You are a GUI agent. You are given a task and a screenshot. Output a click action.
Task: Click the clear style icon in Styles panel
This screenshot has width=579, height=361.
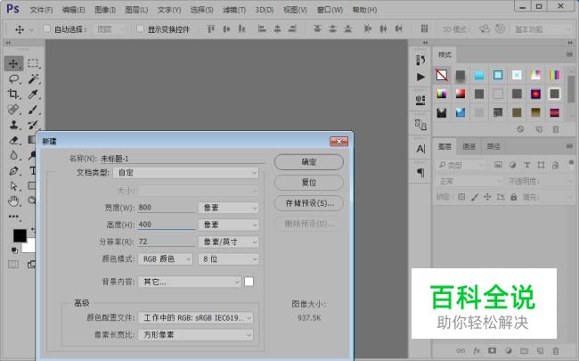point(520,129)
